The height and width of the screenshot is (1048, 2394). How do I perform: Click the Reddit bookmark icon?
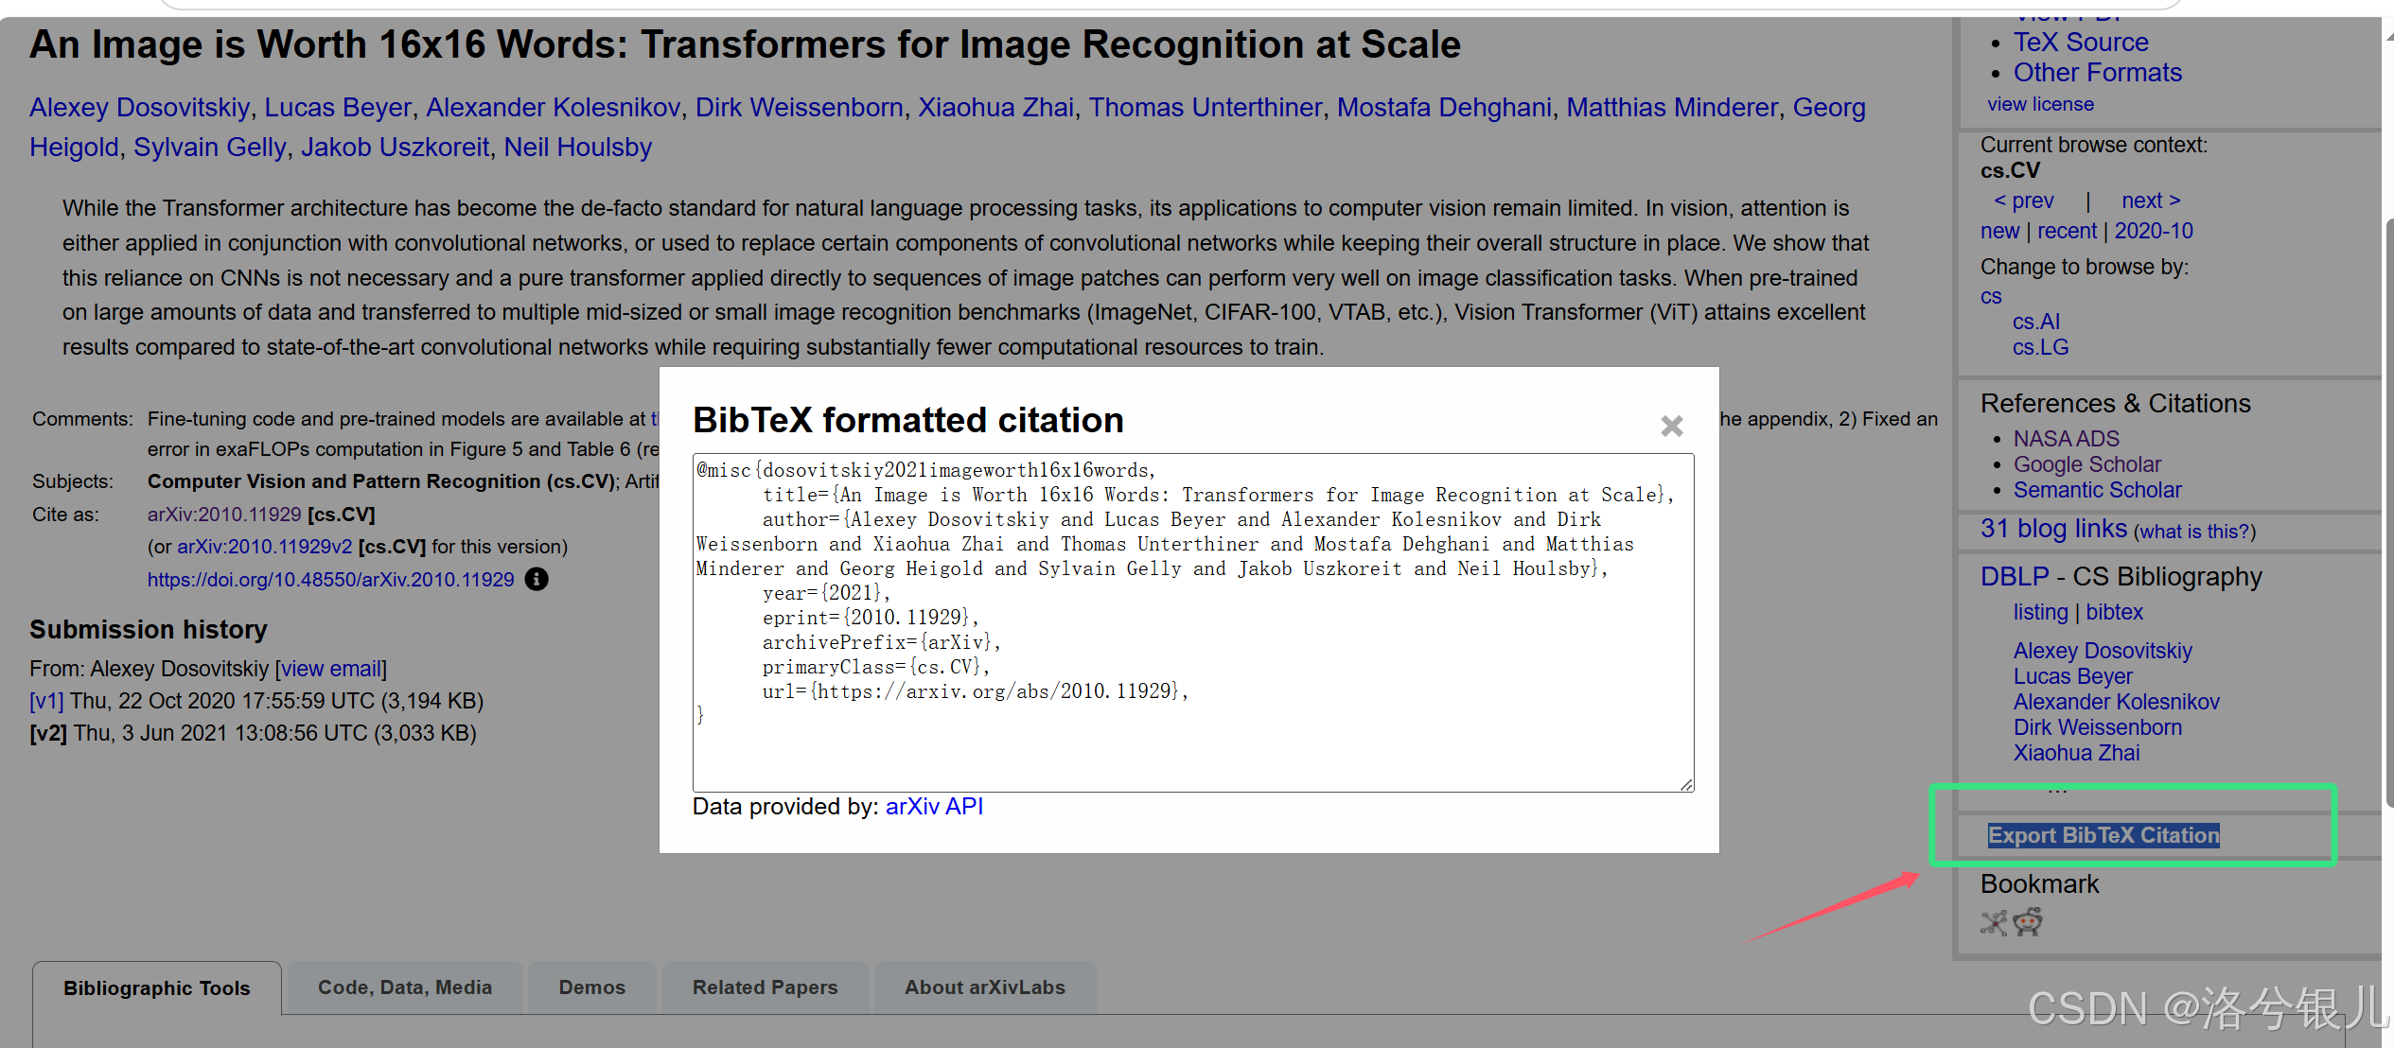(2028, 921)
